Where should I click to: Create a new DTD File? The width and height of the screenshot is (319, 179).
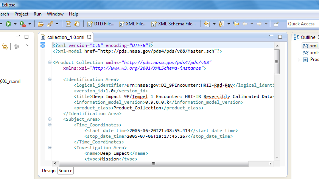tap(101, 24)
